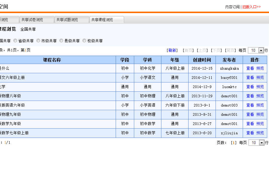Choose the 县级共享 sharing option
The height and width of the screenshot is (189, 269).
tap(62, 41)
